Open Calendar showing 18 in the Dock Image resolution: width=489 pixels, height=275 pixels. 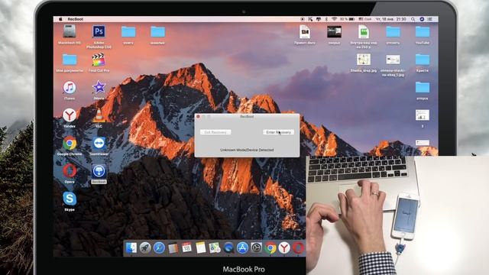coord(186,247)
